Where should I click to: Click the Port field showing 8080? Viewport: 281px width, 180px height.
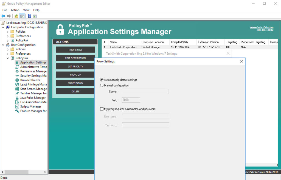point(131,100)
